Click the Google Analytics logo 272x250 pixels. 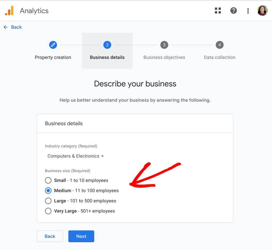(10, 10)
